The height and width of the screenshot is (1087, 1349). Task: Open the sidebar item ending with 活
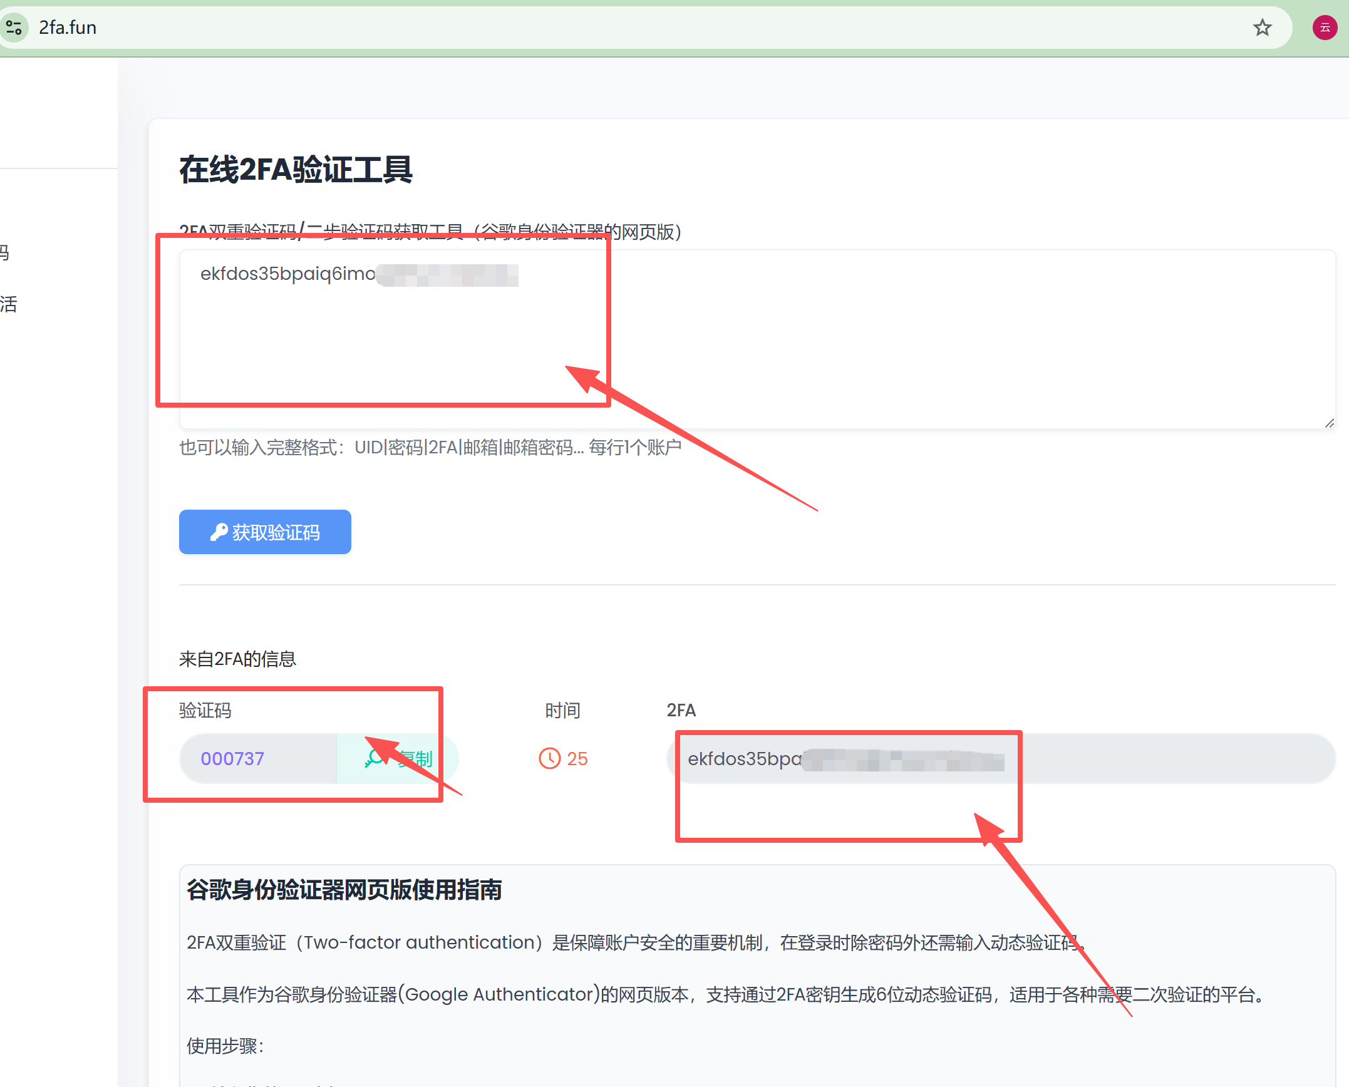(9, 304)
